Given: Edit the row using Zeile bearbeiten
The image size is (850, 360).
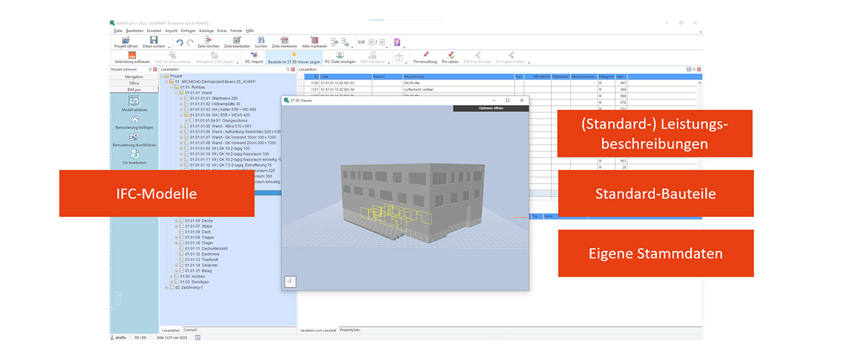Looking at the screenshot, I should click(237, 42).
